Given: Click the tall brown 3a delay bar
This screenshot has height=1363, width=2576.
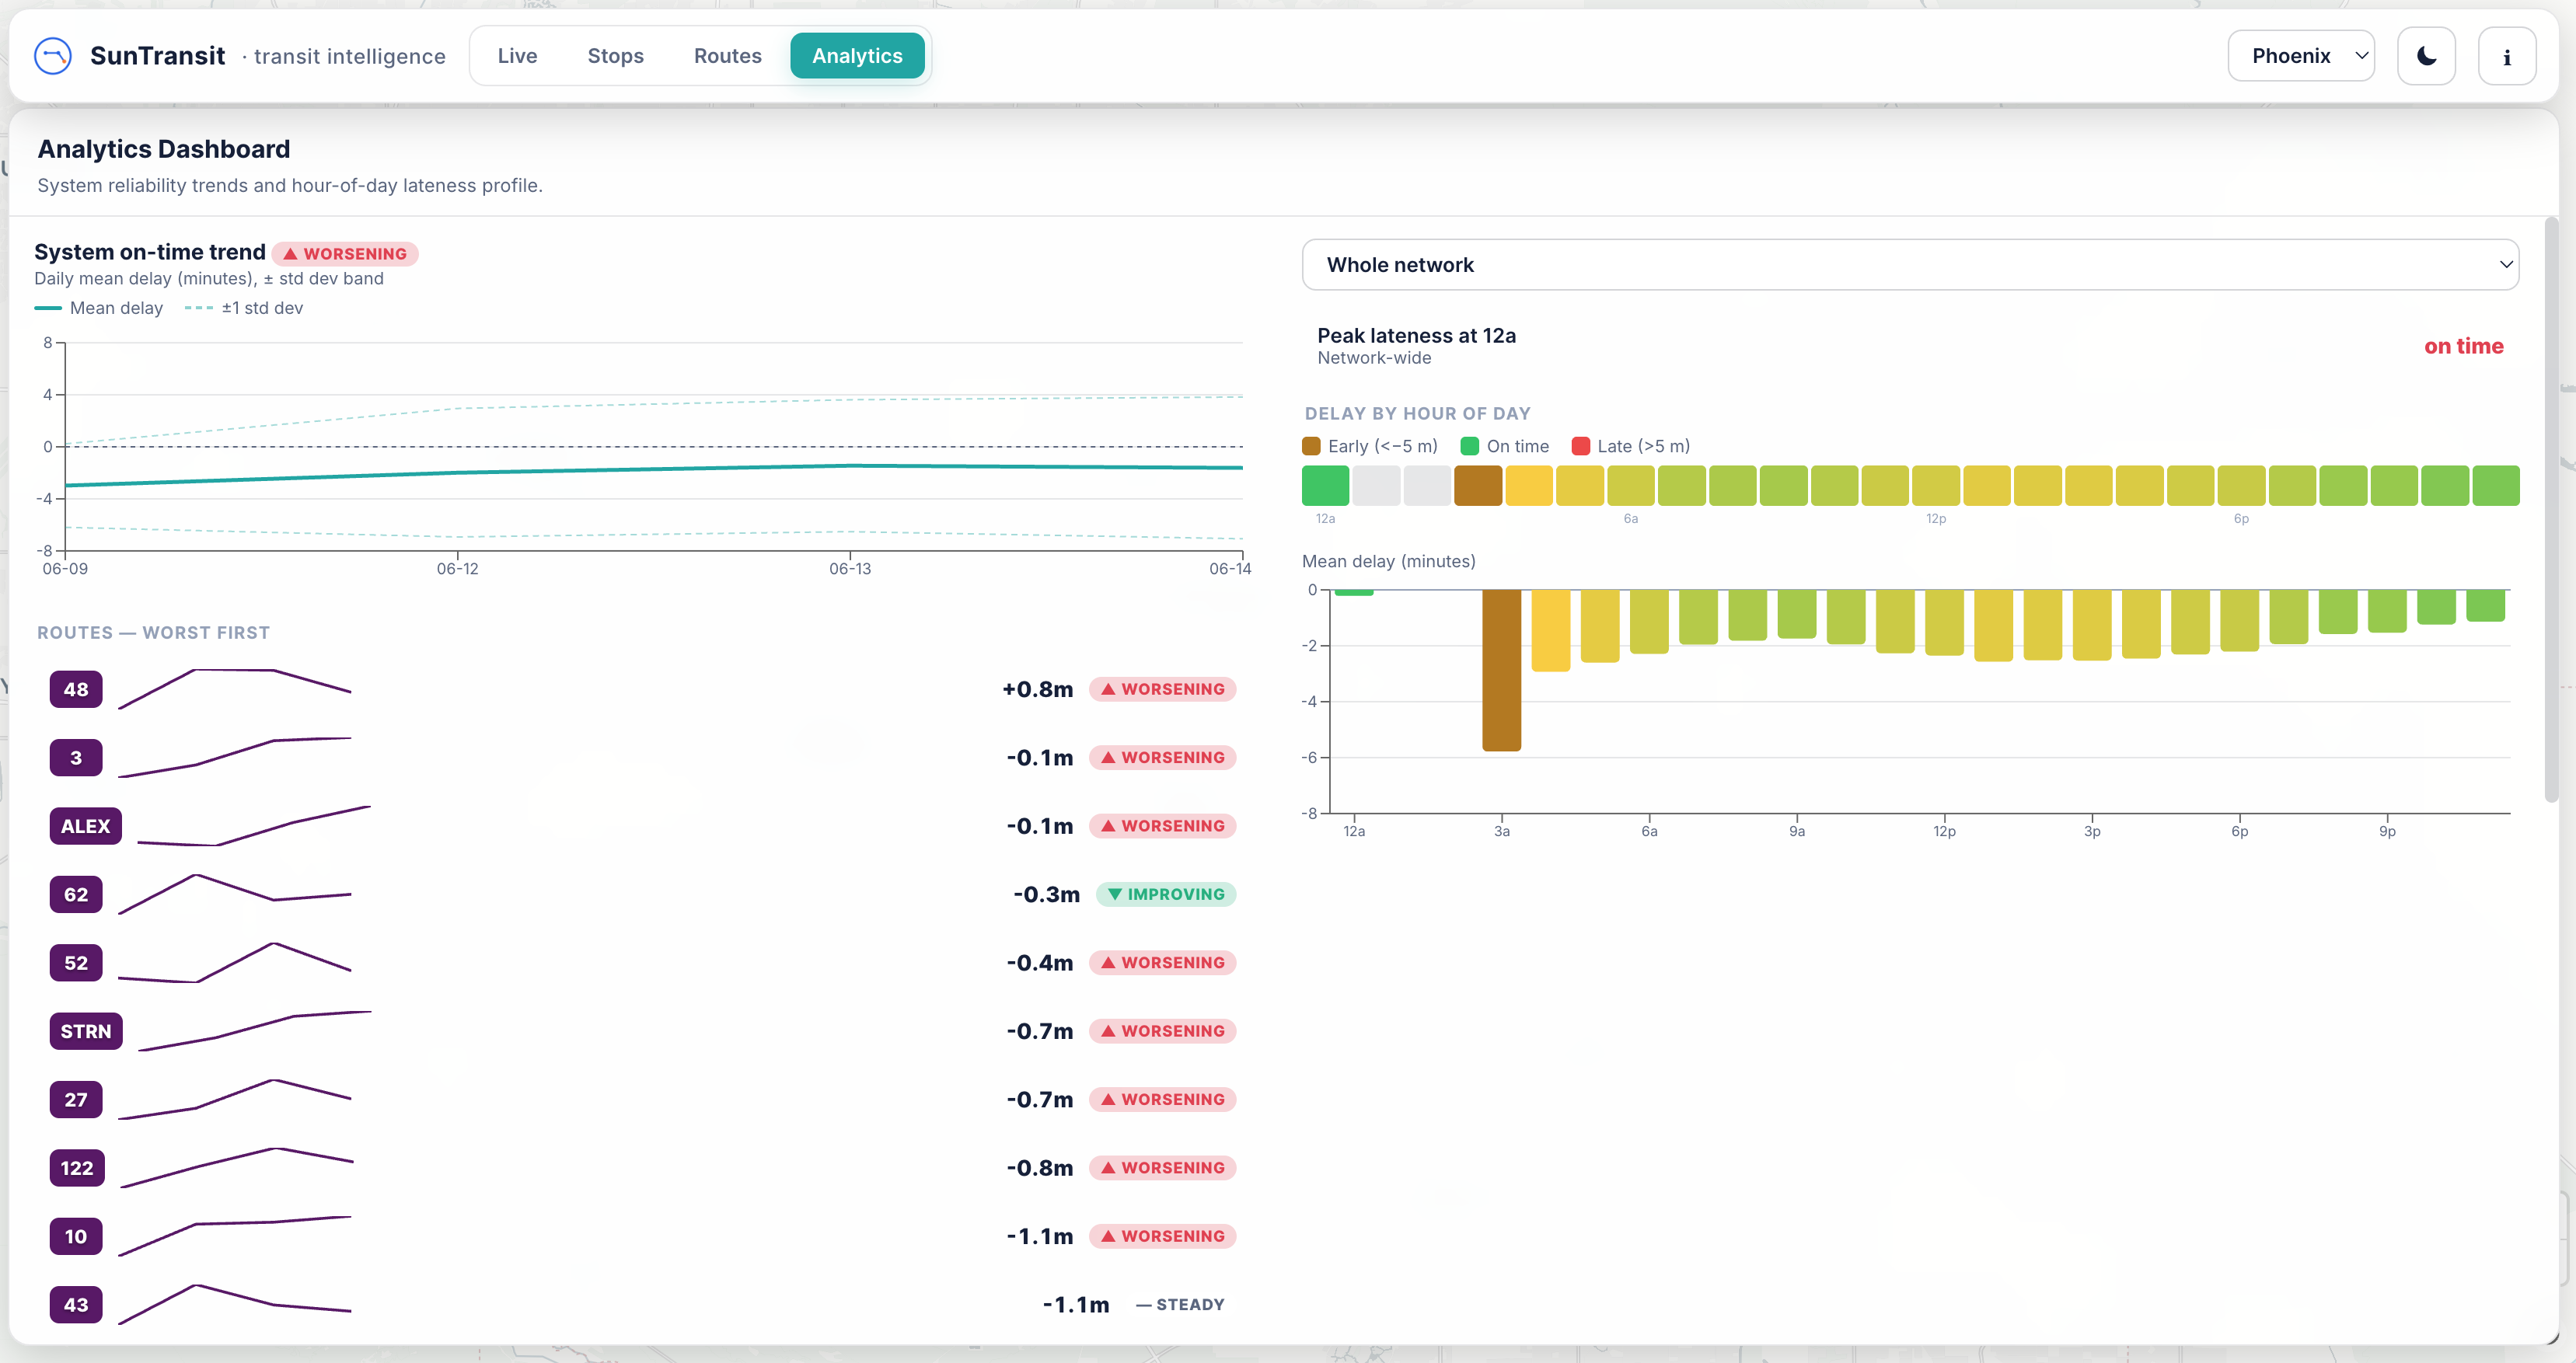Looking at the screenshot, I should tap(1501, 670).
